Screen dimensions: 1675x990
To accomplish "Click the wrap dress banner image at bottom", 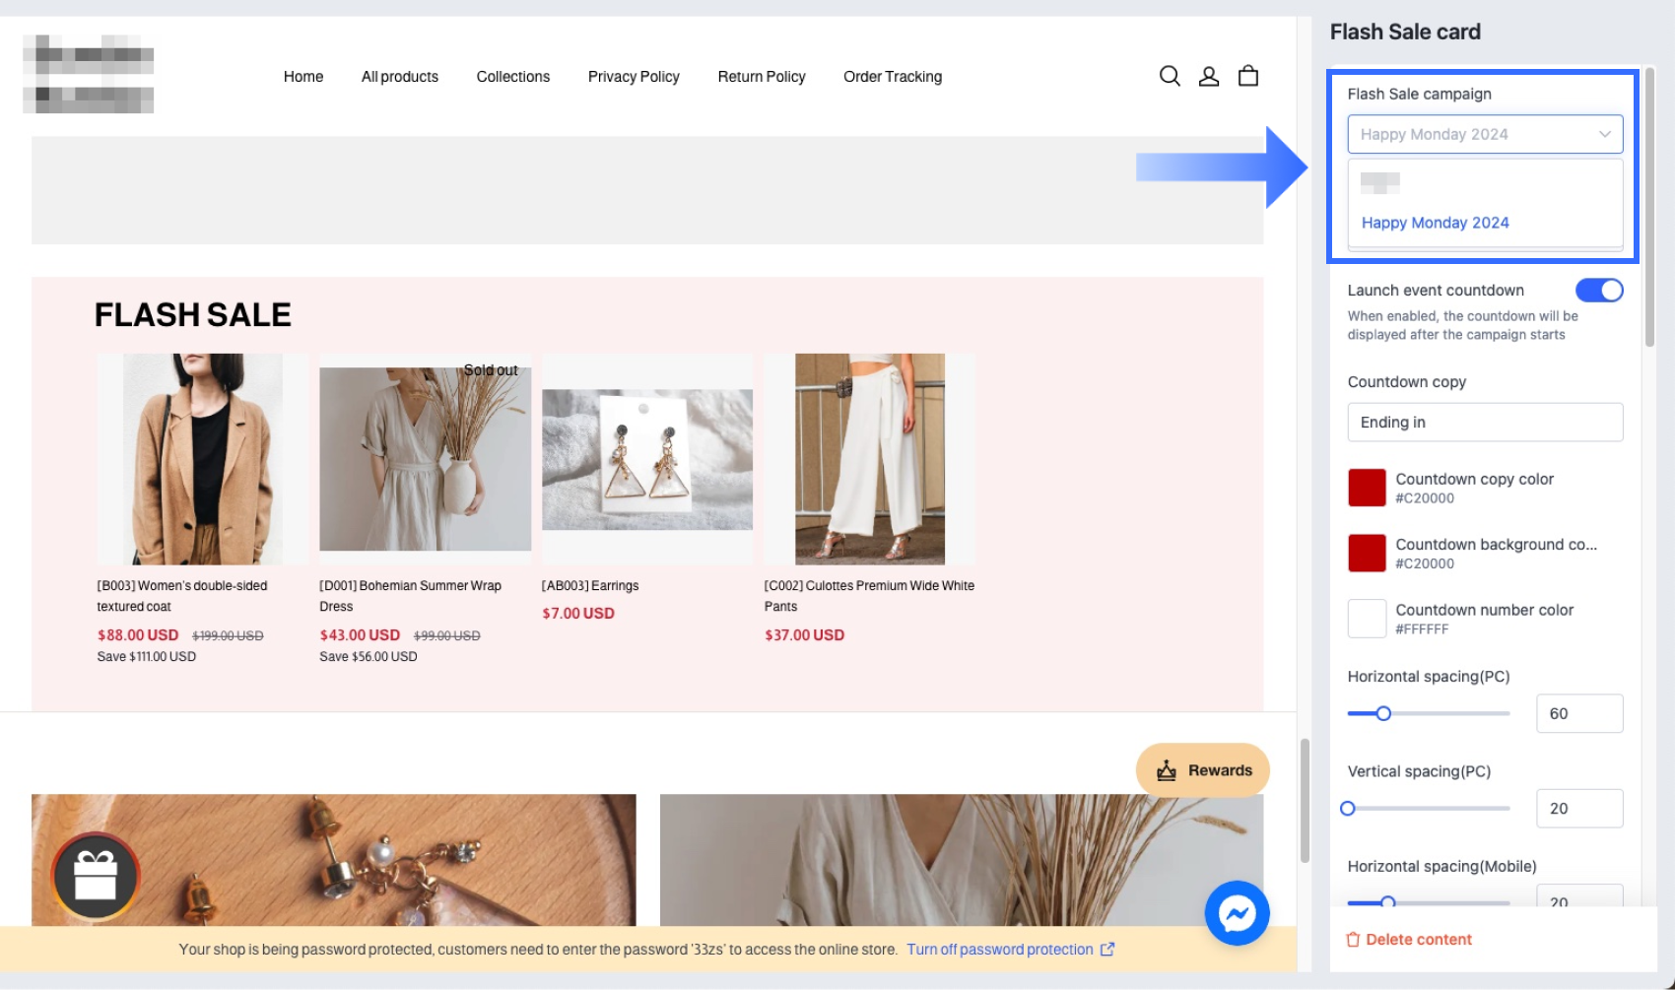I will 962,860.
